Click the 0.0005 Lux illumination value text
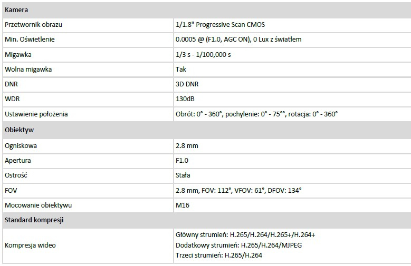Viewport: 411px width, 266px height. point(238,40)
